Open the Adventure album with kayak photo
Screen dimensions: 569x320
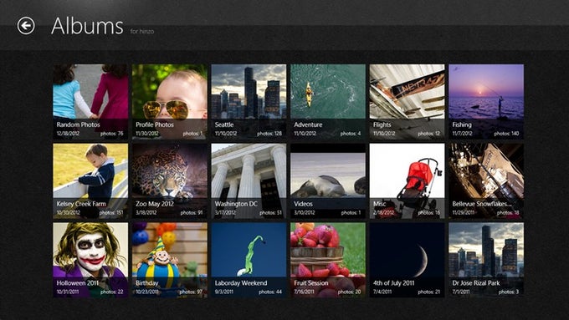pos(328,102)
